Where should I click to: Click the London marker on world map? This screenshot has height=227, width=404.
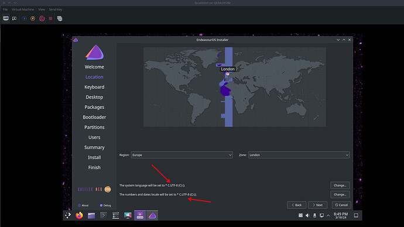coord(228,74)
